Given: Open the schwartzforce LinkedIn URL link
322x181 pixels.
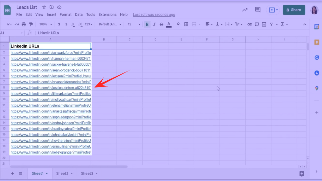Looking at the screenshot, I should (x=51, y=53).
